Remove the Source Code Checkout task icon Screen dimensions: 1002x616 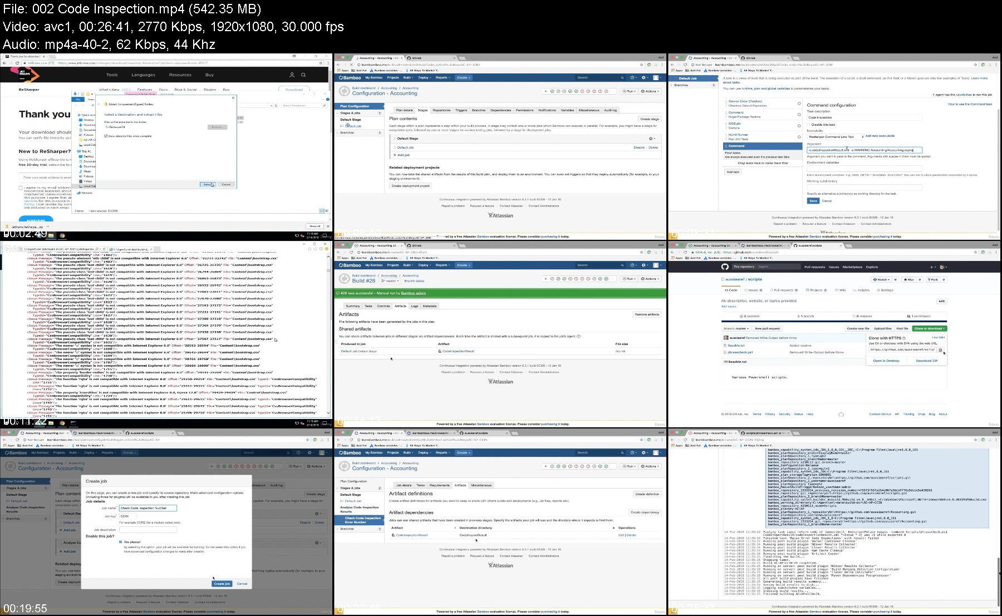799,104
